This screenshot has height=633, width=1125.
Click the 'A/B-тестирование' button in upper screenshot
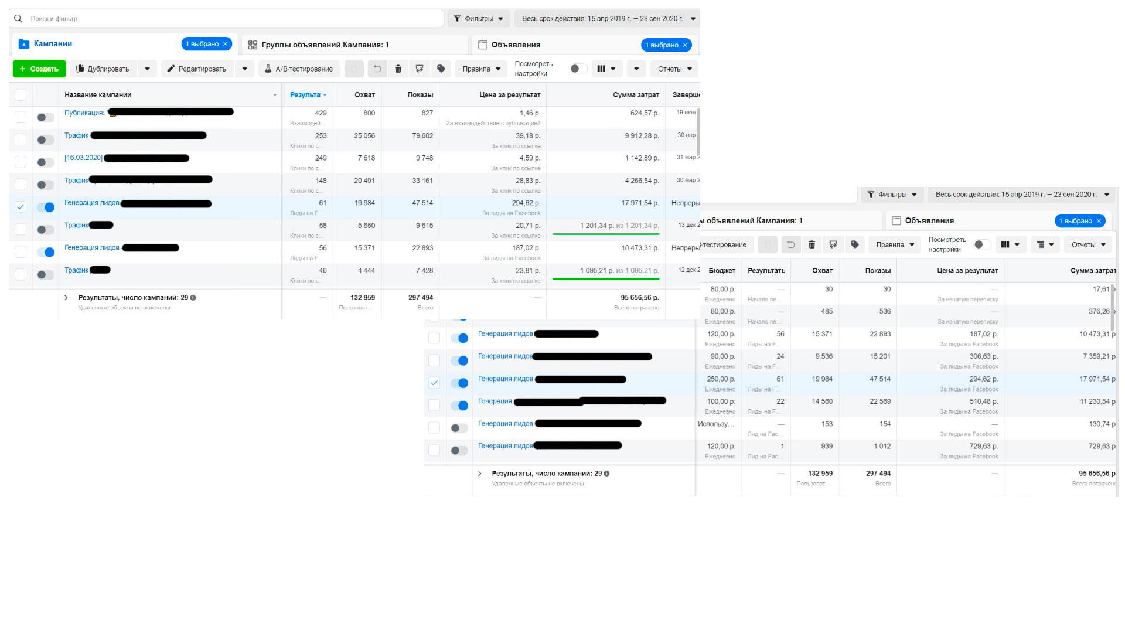299,69
